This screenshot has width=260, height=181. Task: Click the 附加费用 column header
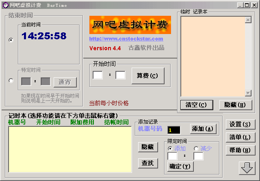[x=82, y=122]
